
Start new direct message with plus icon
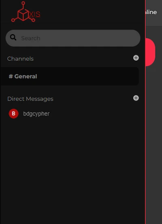(x=136, y=98)
